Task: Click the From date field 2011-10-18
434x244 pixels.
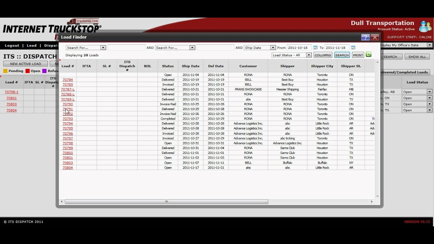Action: [x=299, y=48]
